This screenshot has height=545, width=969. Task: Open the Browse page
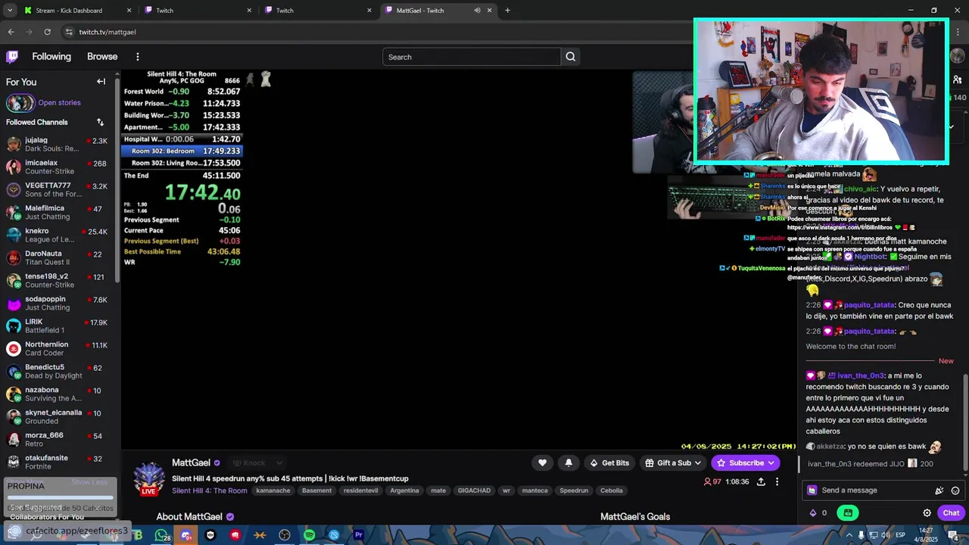[x=102, y=57]
